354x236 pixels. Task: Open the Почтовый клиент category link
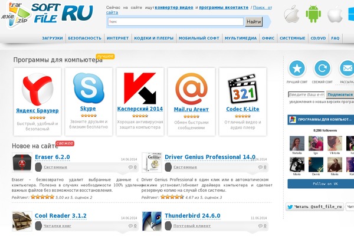tap(192, 225)
